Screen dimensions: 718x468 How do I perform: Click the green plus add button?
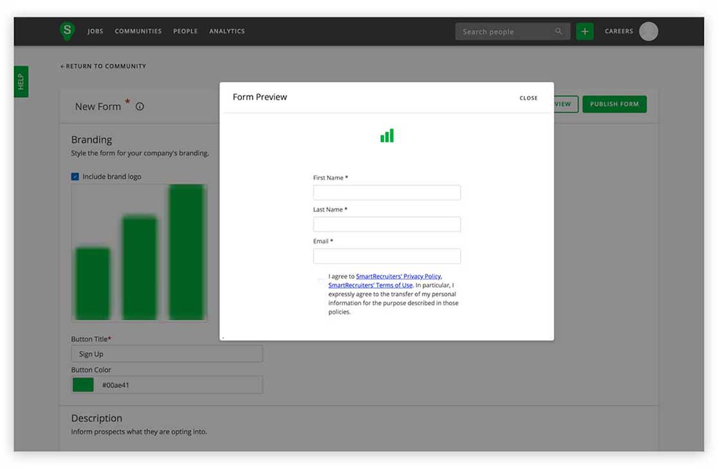584,32
